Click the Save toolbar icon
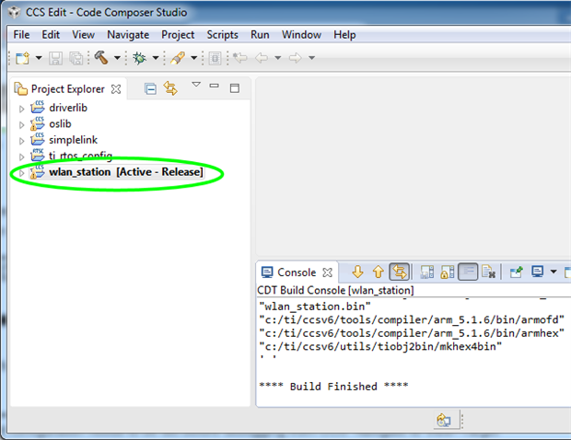 tap(55, 58)
